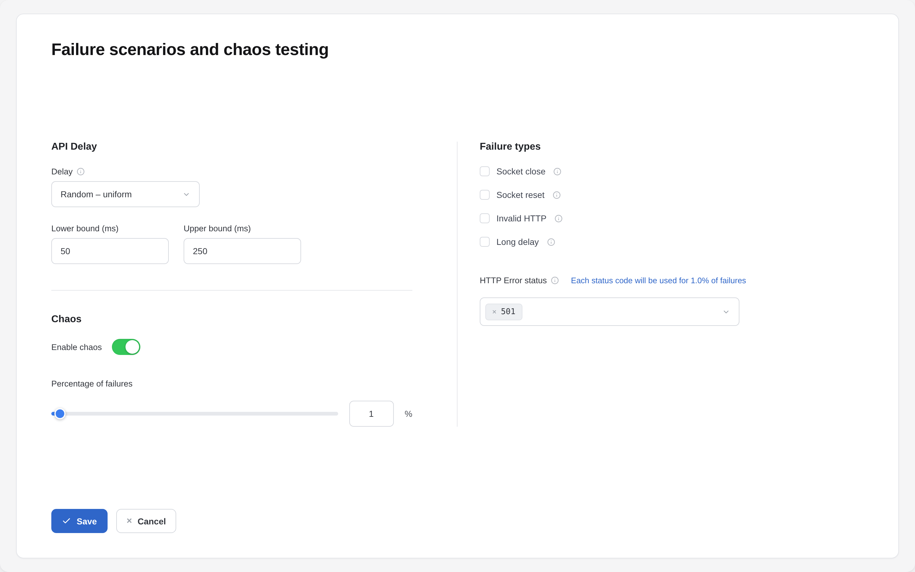Check the Socket close checkbox

coord(485,171)
